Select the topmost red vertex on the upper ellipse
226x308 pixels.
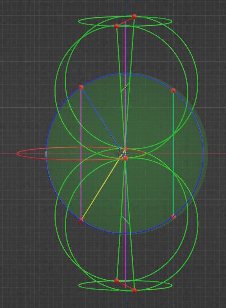coord(134,16)
